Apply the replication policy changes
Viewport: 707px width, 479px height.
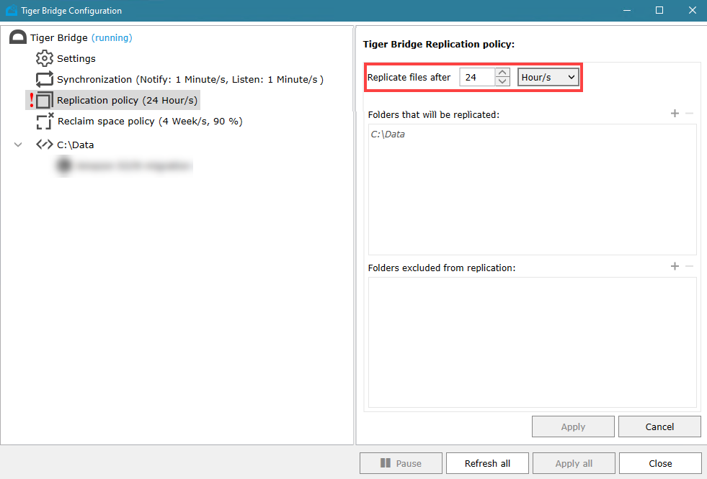click(573, 426)
